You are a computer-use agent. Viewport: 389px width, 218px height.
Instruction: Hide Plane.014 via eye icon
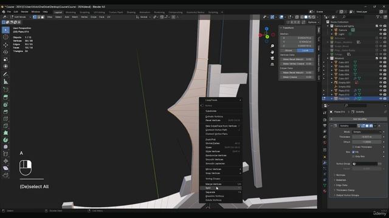[x=380, y=99]
